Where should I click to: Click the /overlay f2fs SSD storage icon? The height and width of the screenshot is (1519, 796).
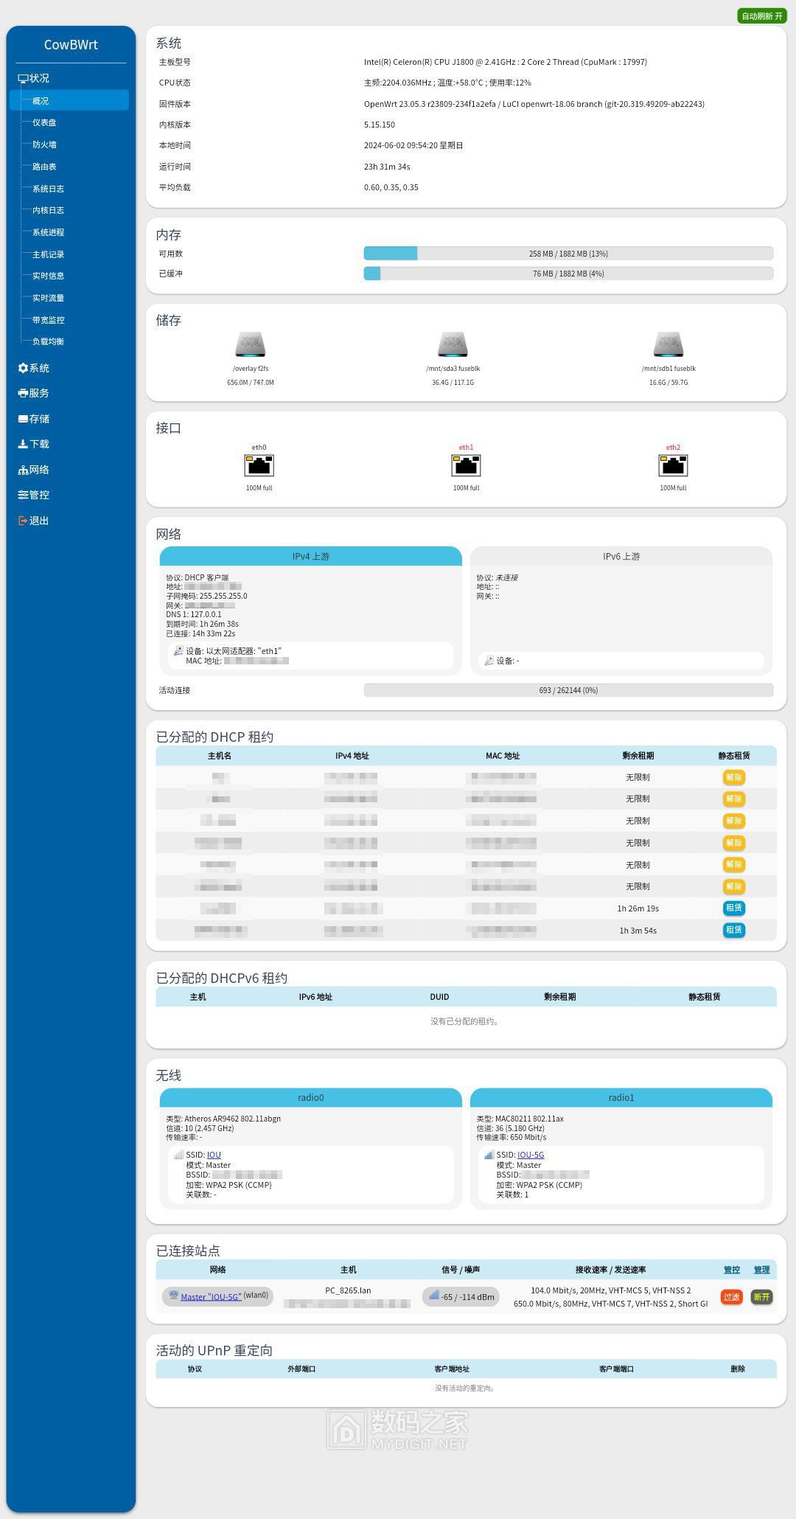coord(250,345)
